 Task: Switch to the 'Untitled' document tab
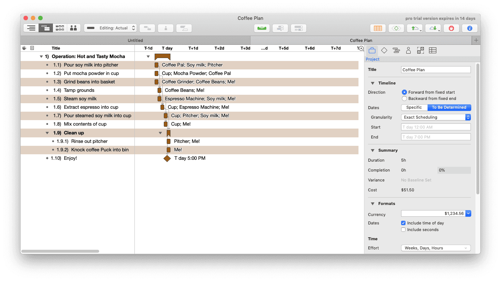pyautogui.click(x=135, y=40)
